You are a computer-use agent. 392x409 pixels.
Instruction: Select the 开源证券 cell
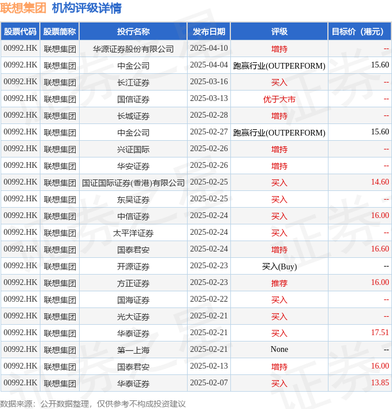click(x=133, y=267)
